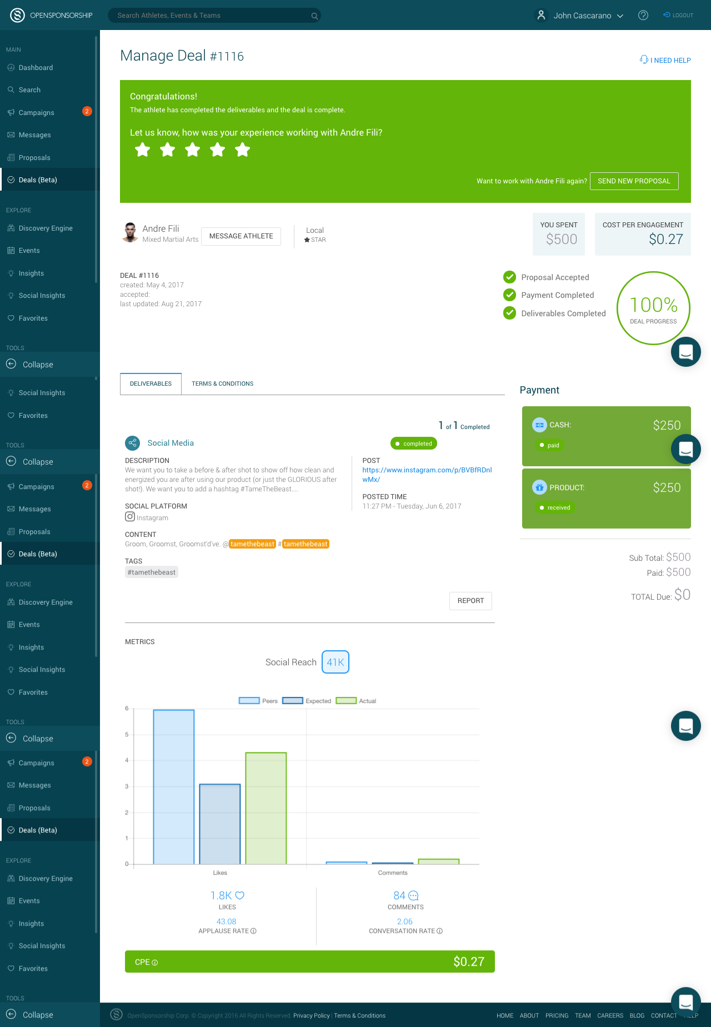Switch to the Deliverables tab
The height and width of the screenshot is (1027, 711).
tap(151, 384)
